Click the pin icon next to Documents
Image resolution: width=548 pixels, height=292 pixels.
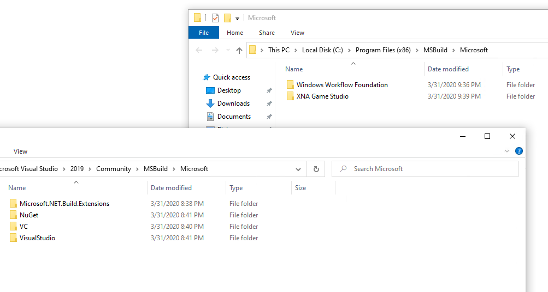click(269, 117)
